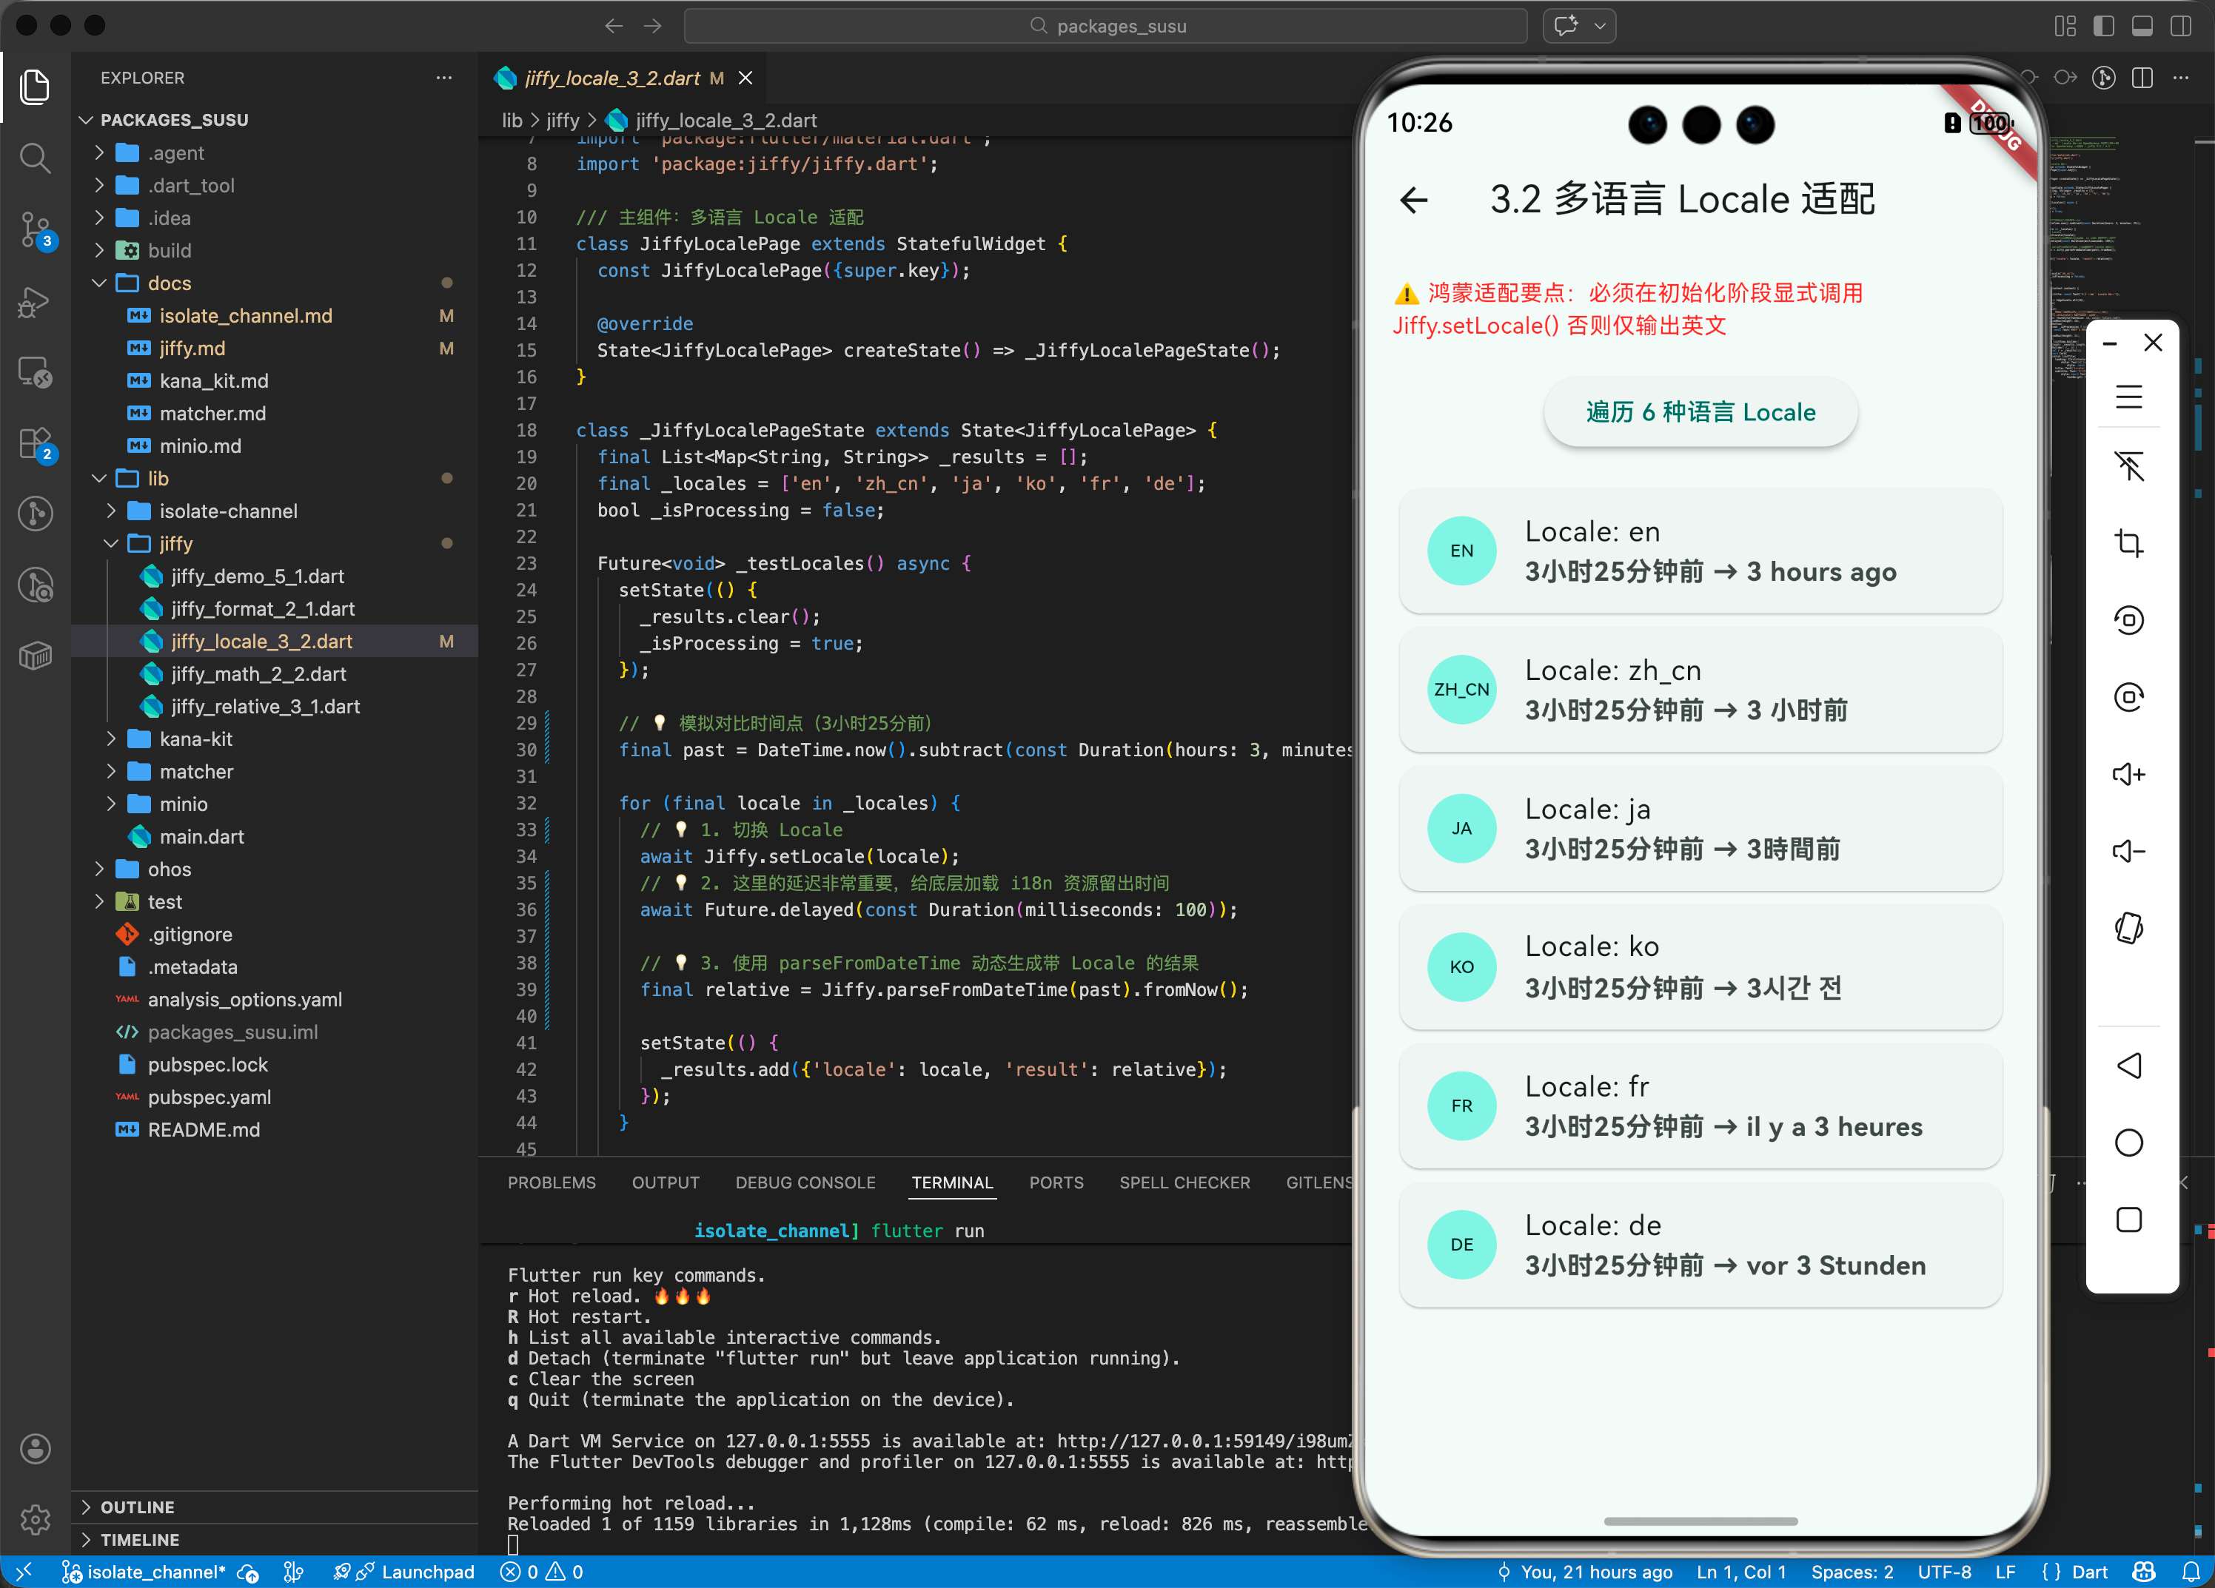2215x1588 pixels.
Task: Expand the kana-kit folder
Action: (x=195, y=739)
